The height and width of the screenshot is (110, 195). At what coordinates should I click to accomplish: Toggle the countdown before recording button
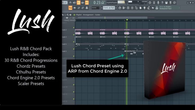[x=79, y=3]
